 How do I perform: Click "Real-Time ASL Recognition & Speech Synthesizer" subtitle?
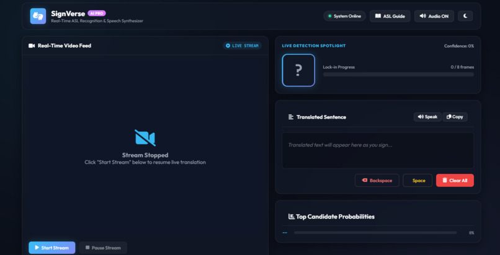97,21
